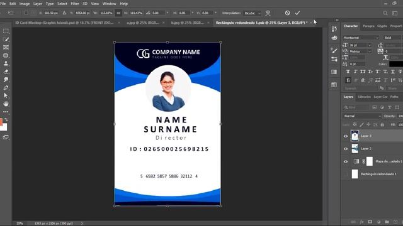Select the Frame tool

(x=6, y=48)
